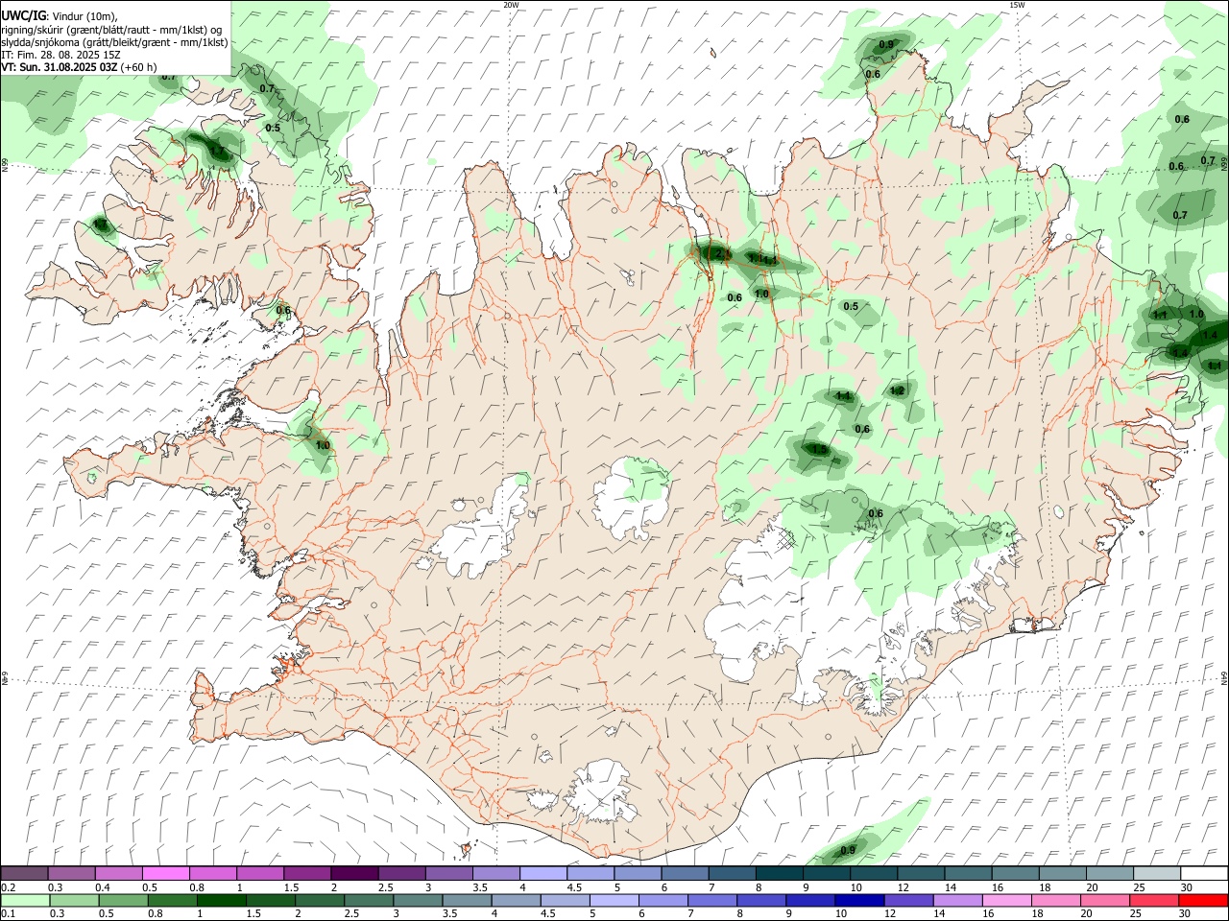Select the 'slydda/snjókoma' legend description line
The width and height of the screenshot is (1229, 921).
click(114, 42)
